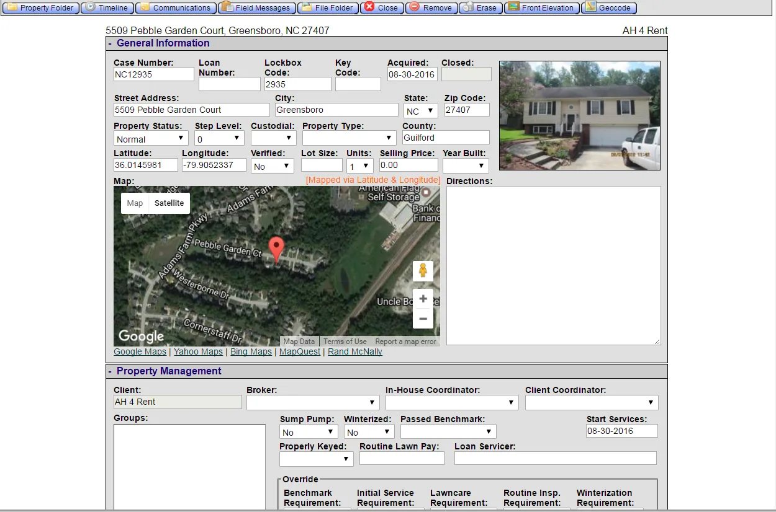The width and height of the screenshot is (776, 512).
Task: Switch the map to Map view
Action: pos(135,203)
